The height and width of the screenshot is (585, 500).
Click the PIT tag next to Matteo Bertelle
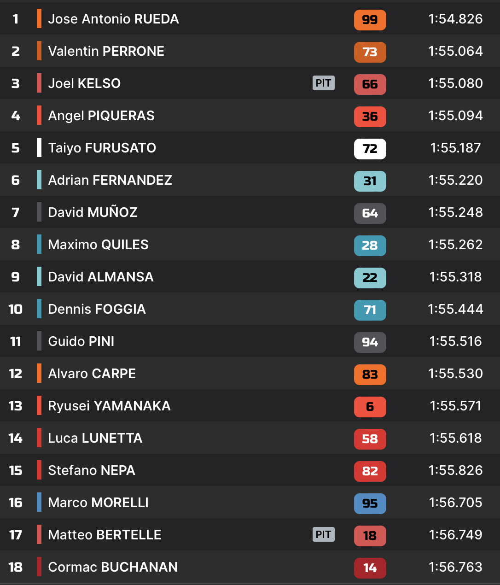click(x=323, y=534)
